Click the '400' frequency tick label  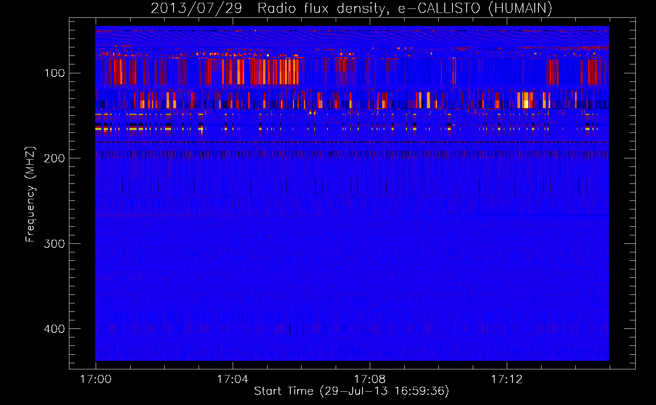(x=54, y=329)
